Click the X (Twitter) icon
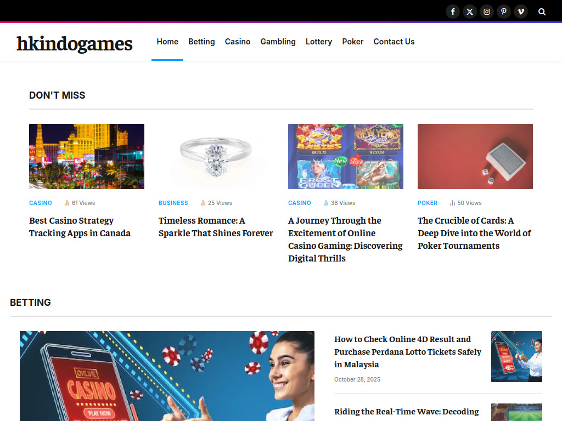 [470, 12]
